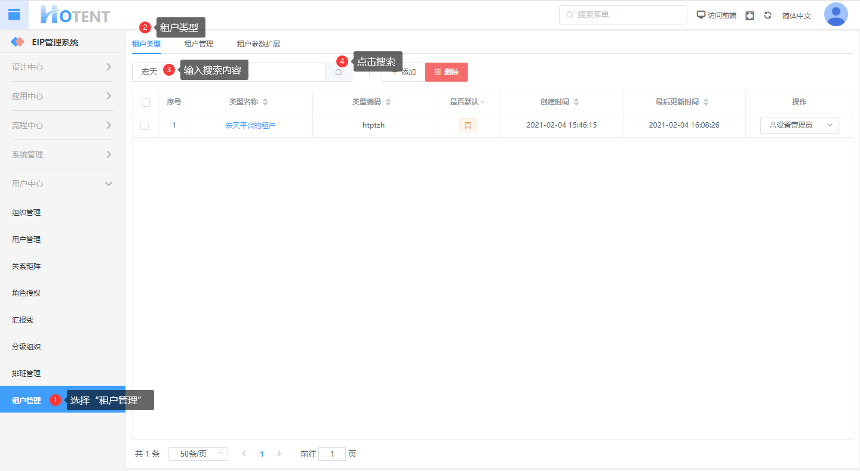Open the 50条/页 page size dropdown

(x=198, y=454)
